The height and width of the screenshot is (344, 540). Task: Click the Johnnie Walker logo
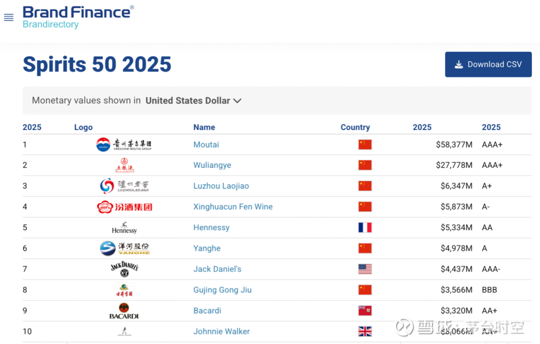[x=124, y=332]
